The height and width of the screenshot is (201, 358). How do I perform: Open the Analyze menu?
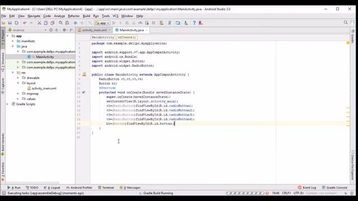pos(59,16)
